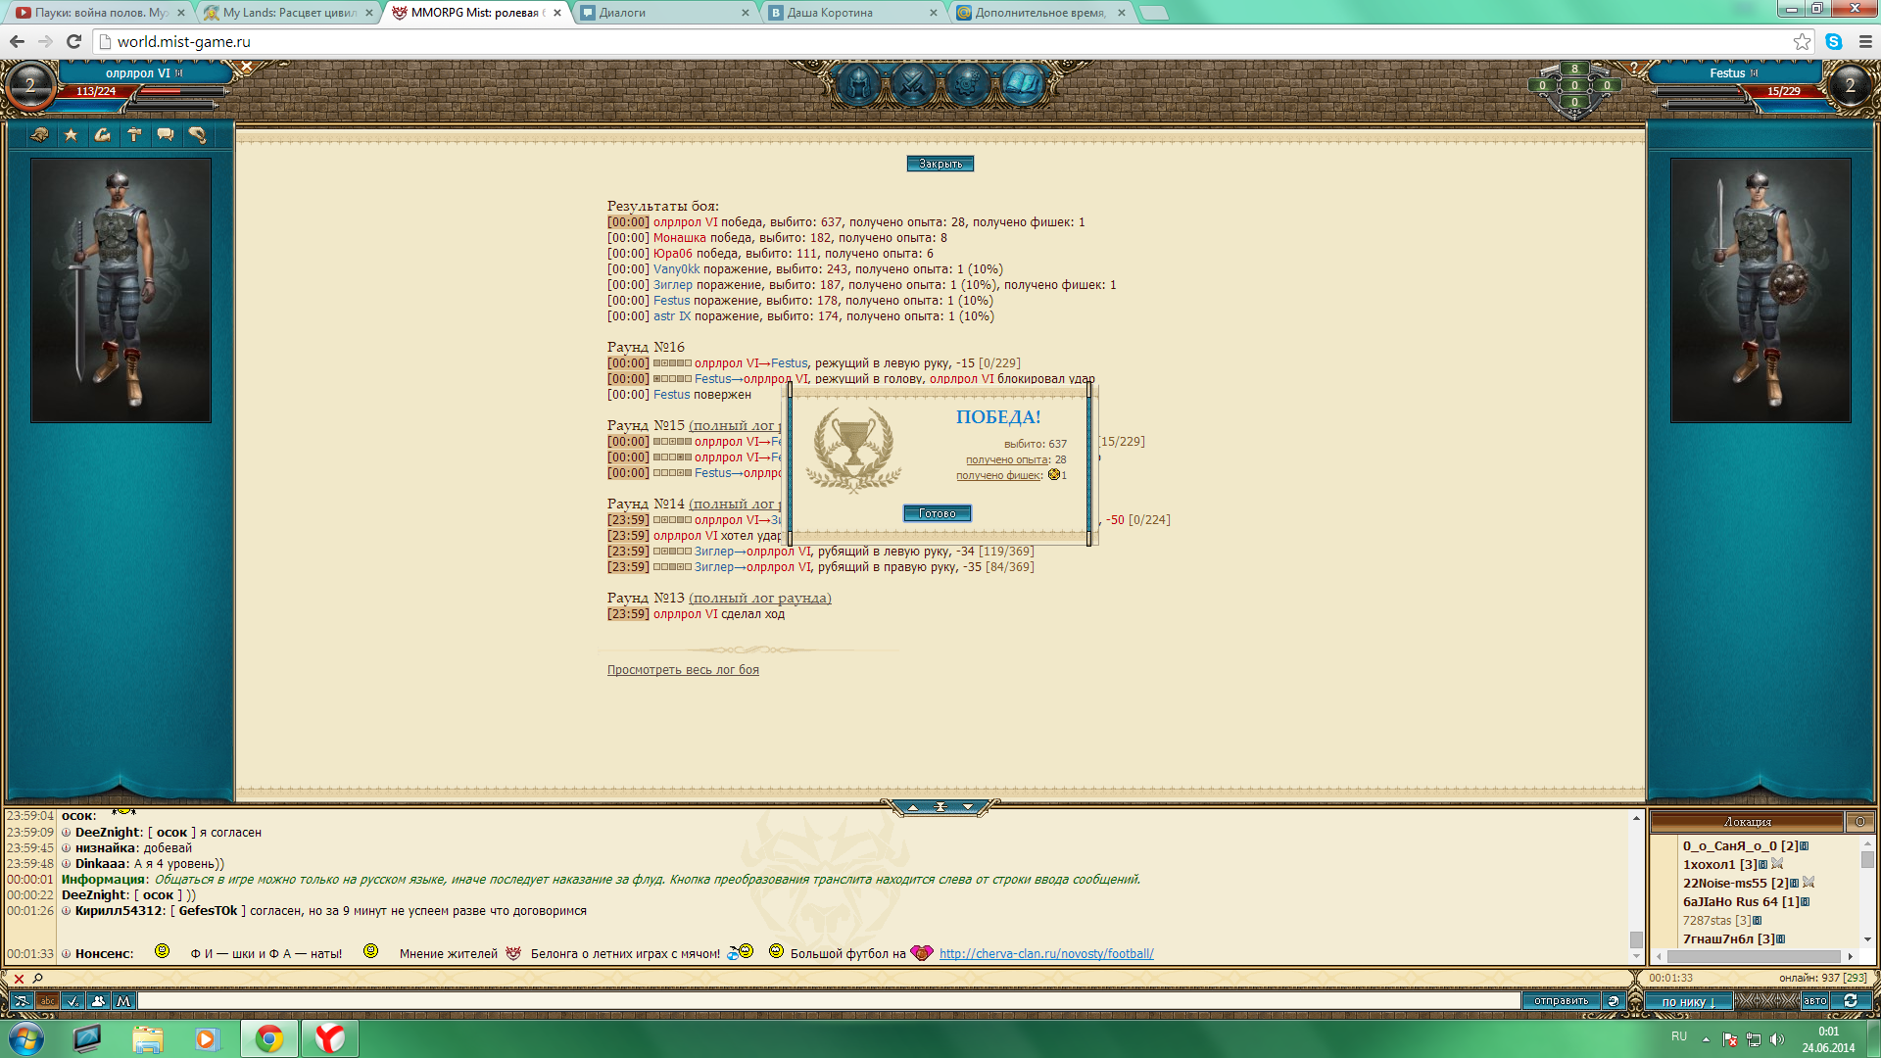Screen dimensions: 1881x1058
Task: Click Vany0kk name in battle results
Action: (677, 269)
